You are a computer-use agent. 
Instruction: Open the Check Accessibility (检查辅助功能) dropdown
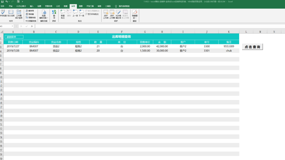44,14
